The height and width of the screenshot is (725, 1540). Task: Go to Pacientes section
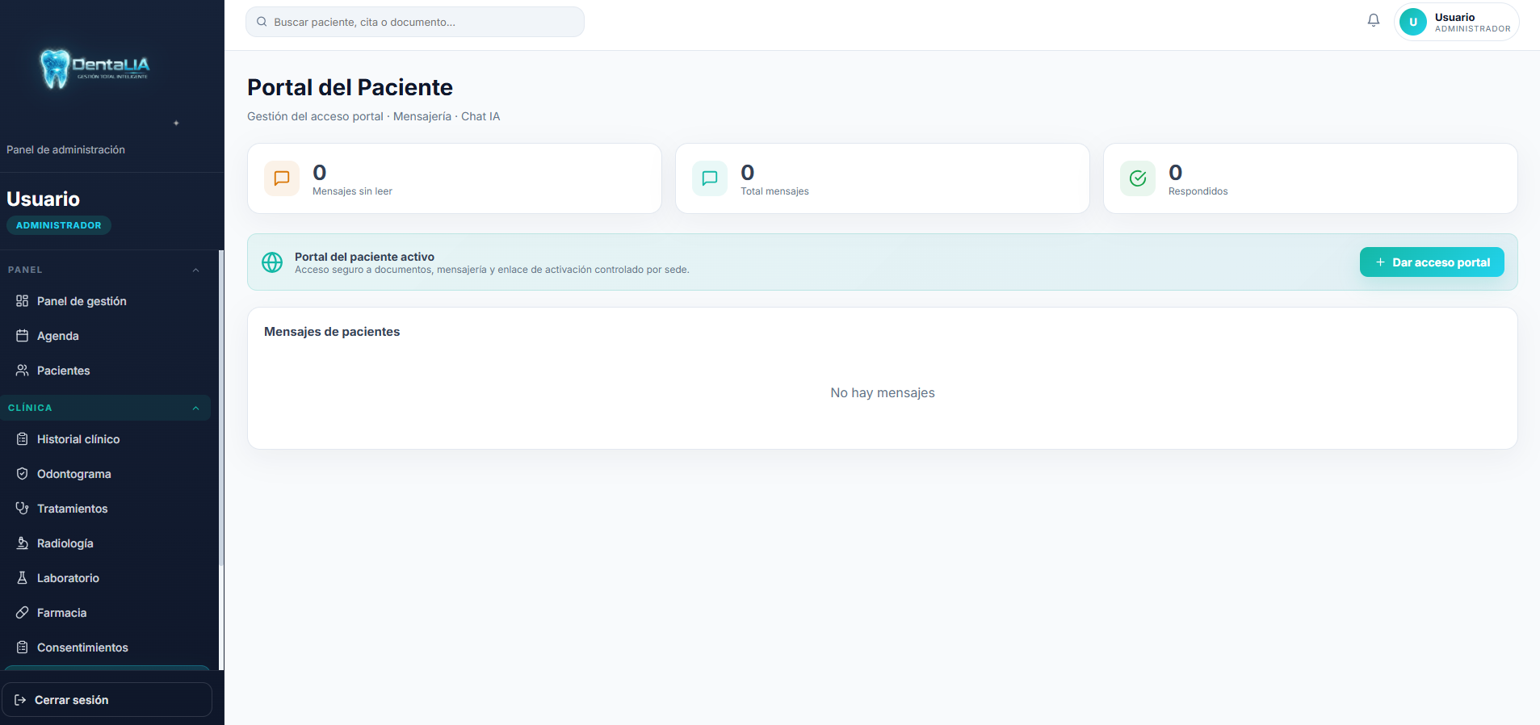[63, 371]
